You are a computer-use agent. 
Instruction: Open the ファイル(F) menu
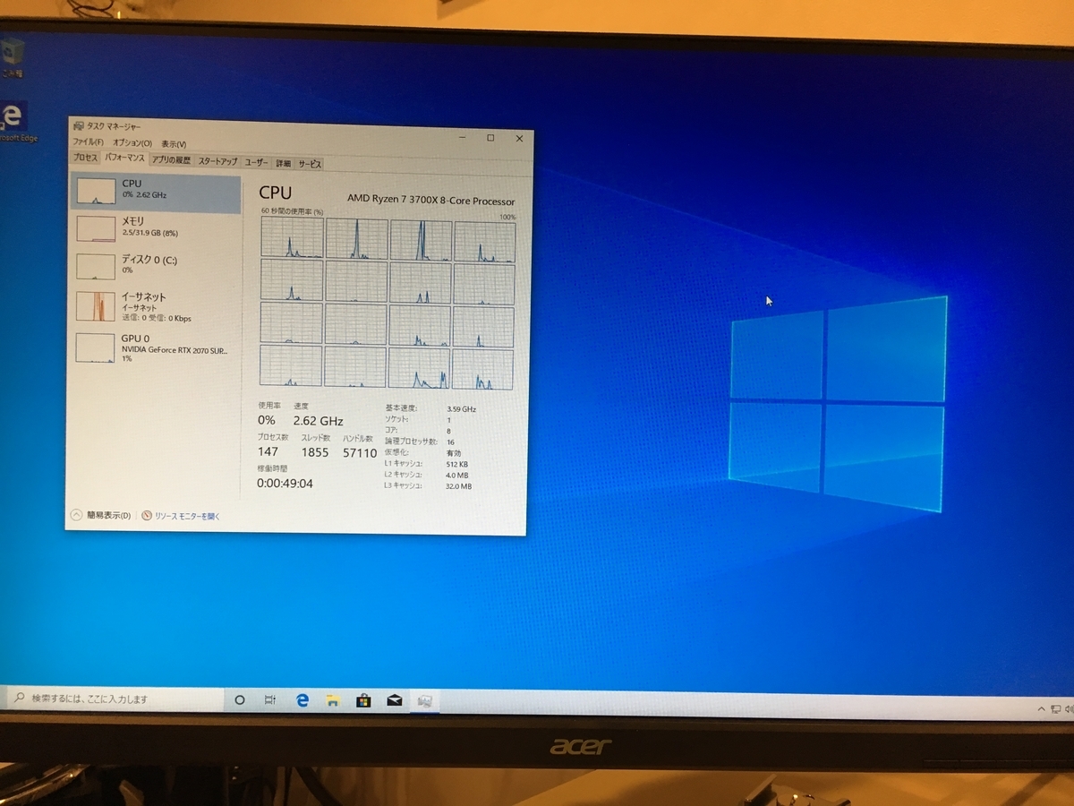tap(88, 142)
